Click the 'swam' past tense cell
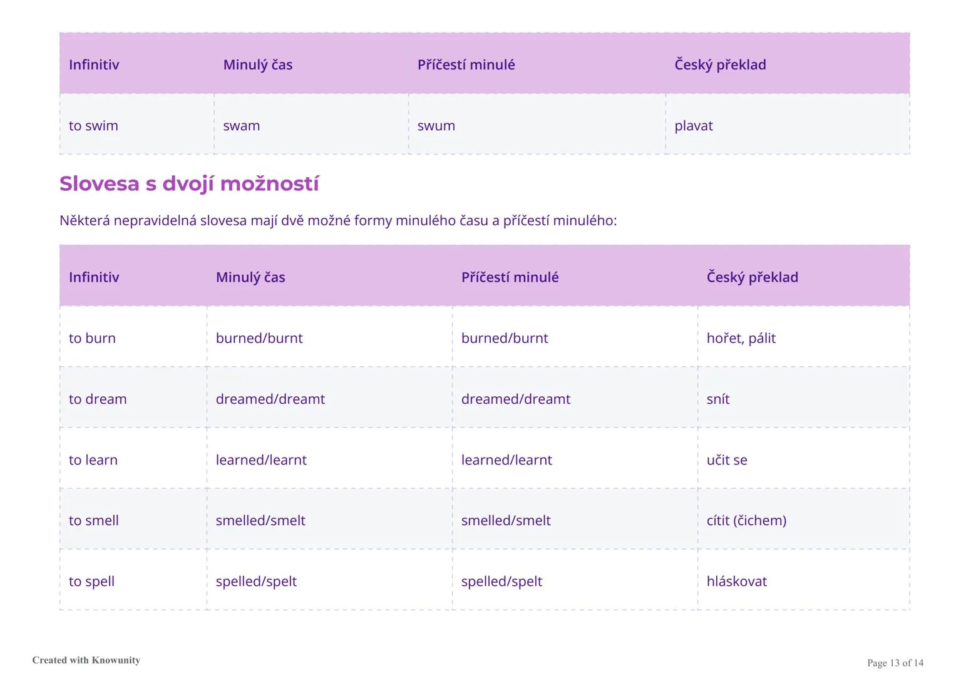This screenshot has height=676, width=956. (x=242, y=126)
